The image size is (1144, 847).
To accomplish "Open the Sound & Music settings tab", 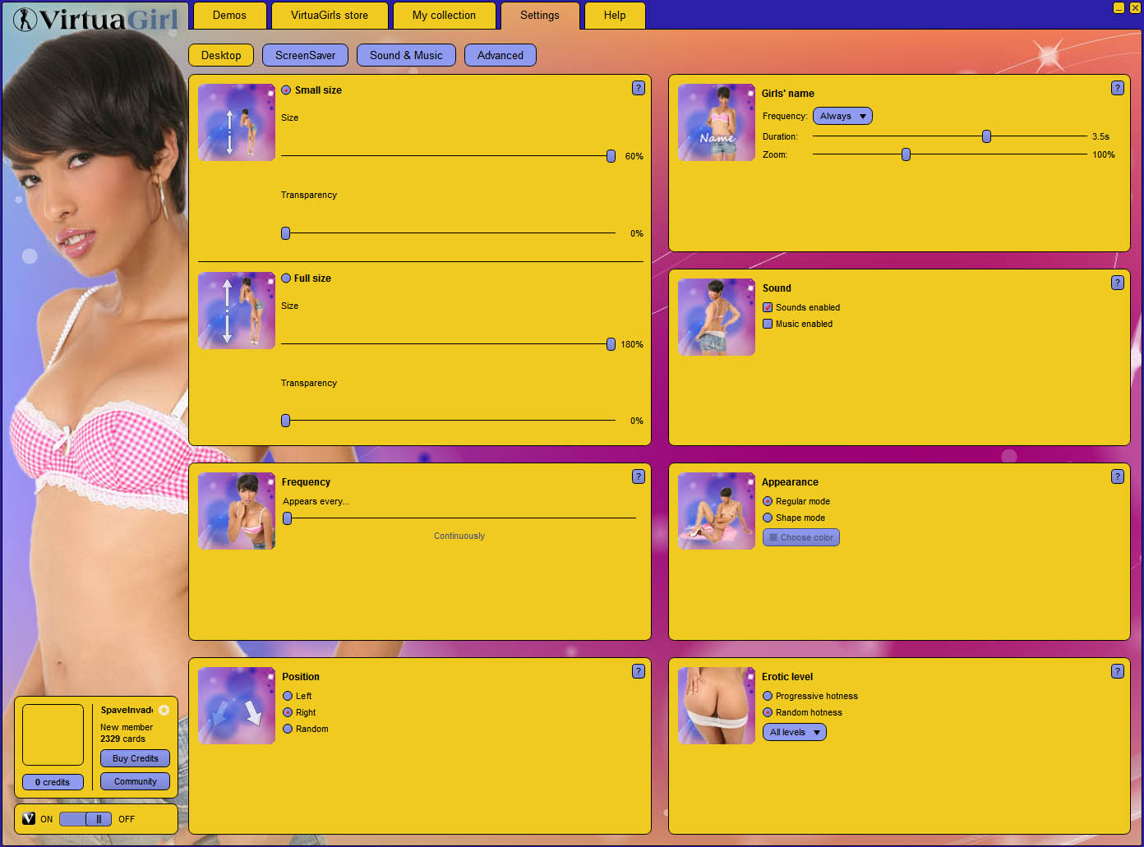I will (x=406, y=55).
